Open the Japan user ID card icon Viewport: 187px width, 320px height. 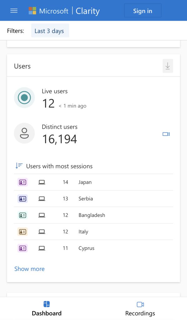click(x=23, y=182)
